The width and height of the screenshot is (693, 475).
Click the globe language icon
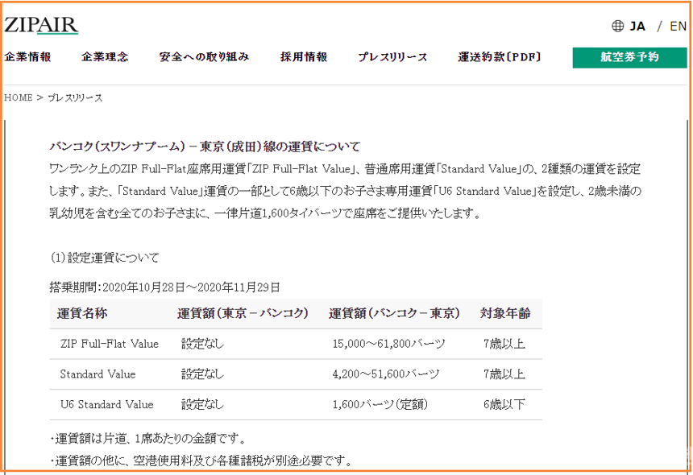pos(618,26)
